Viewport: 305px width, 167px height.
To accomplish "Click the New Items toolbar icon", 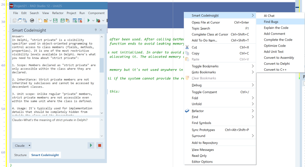I will [x=40, y=20].
